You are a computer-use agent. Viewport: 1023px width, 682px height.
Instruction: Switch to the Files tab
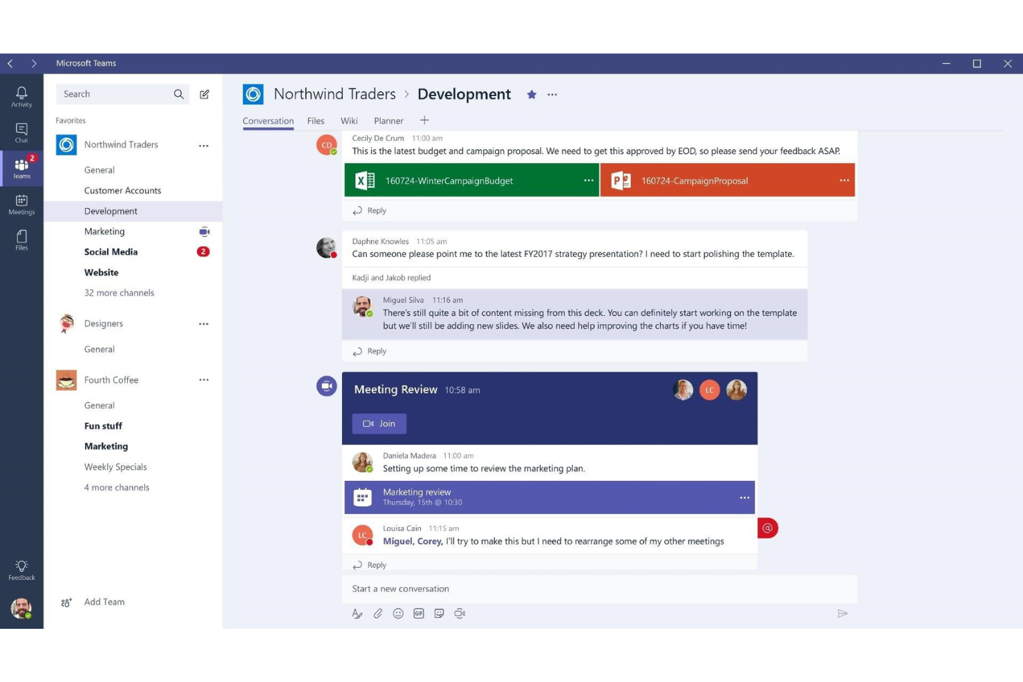coord(316,121)
